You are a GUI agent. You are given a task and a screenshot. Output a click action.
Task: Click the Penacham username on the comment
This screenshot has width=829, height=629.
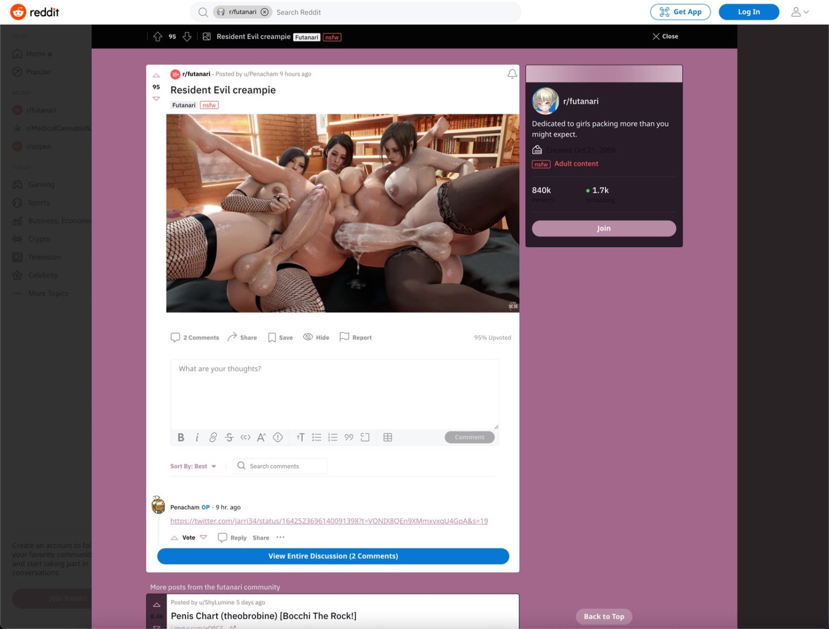(x=185, y=508)
